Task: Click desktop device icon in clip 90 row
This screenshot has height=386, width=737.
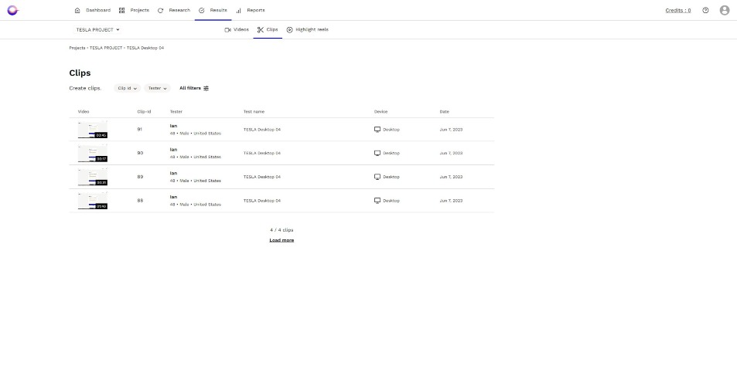Action: click(x=377, y=153)
